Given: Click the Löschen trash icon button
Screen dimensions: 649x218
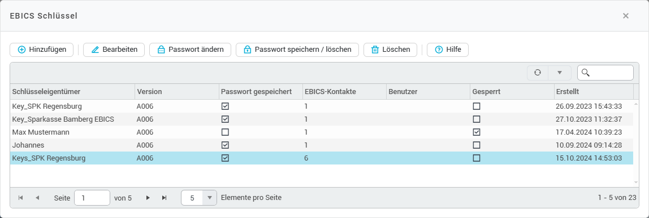Looking at the screenshot, I should (x=390, y=50).
